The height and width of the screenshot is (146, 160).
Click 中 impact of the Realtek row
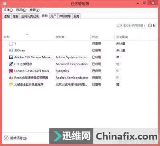point(118,78)
